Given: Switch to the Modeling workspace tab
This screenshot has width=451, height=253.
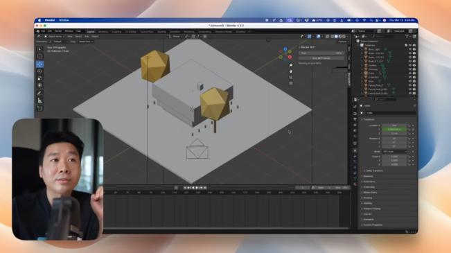Looking at the screenshot, I should coord(103,32).
